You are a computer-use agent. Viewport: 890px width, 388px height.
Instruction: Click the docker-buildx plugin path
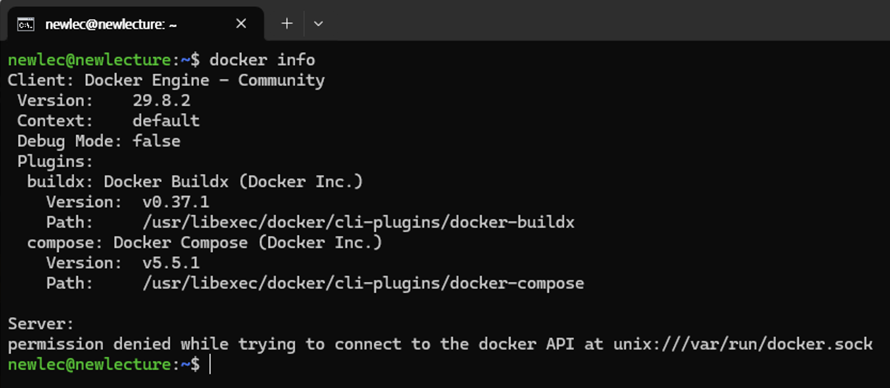358,222
